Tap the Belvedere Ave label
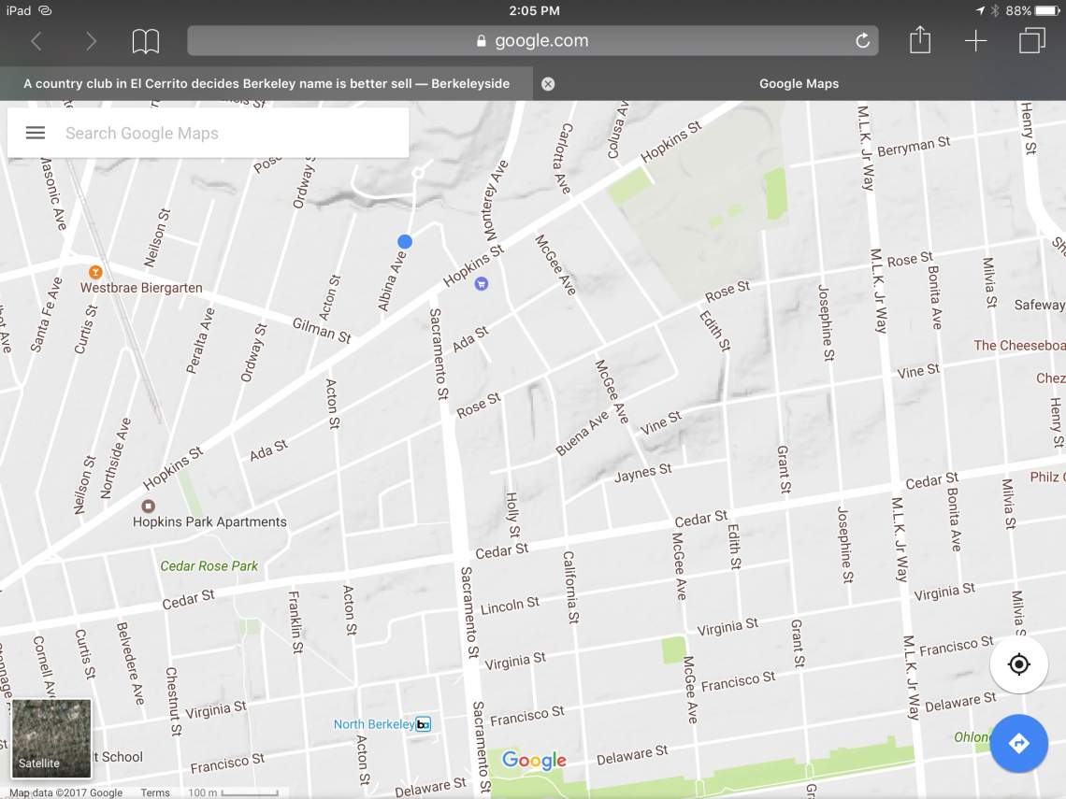Screen dimensions: 1066x799 131,663
